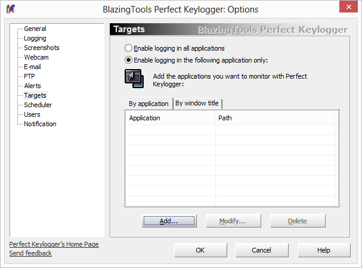Sort by the Path column header
The height and width of the screenshot is (268, 362).
click(274, 118)
